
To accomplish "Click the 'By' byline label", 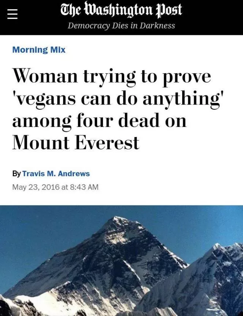I will (16, 174).
